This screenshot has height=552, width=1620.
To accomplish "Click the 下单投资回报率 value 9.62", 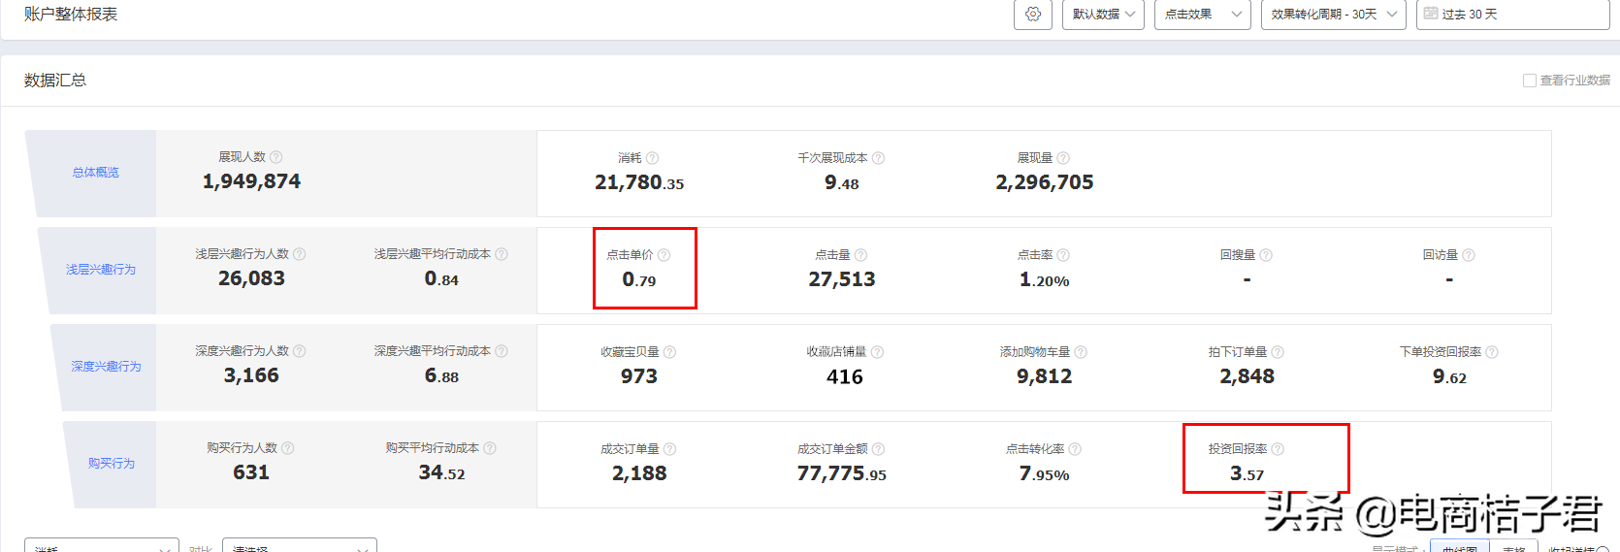I will click(x=1450, y=376).
